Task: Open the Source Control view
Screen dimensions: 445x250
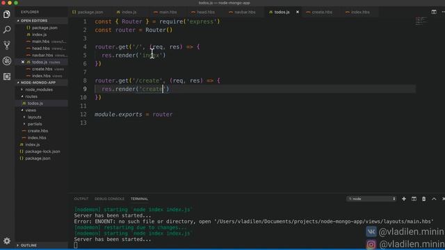Action: [7, 45]
